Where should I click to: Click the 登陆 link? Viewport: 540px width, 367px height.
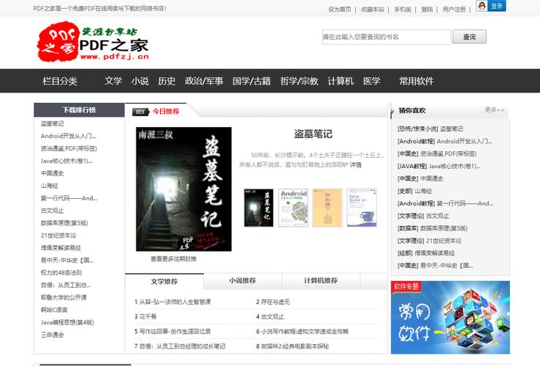tap(427, 10)
